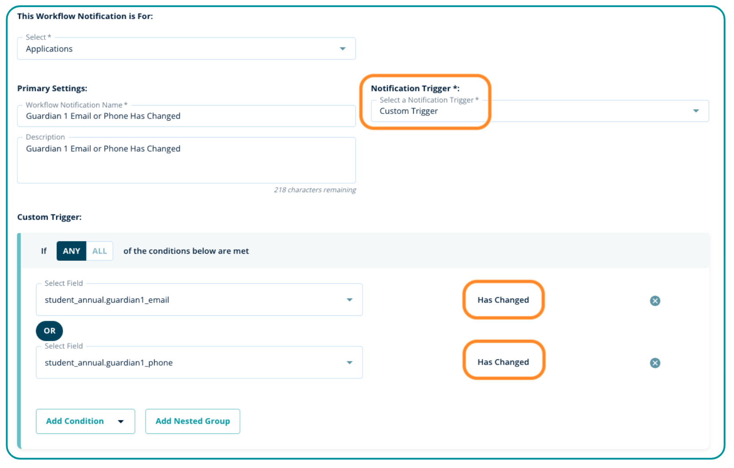Switch condition matching to ALL

point(100,251)
